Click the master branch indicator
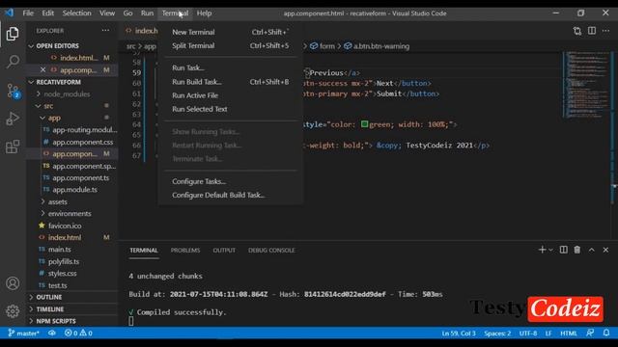This screenshot has width=618, height=347. coord(23,333)
